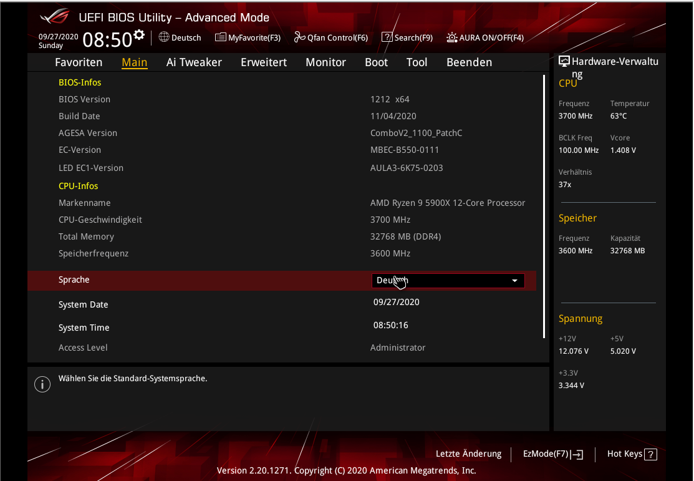Click the Total Memory label
This screenshot has width=694, height=481.
tap(86, 236)
